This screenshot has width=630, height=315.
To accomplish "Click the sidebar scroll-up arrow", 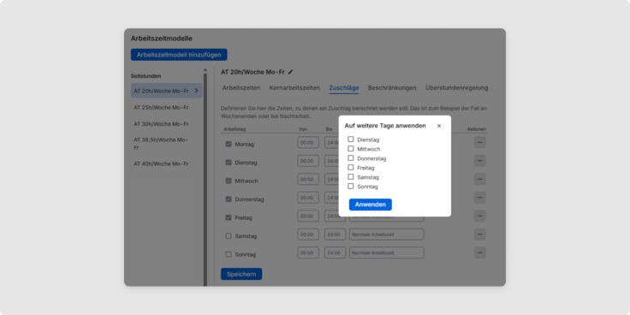I will tap(205, 69).
